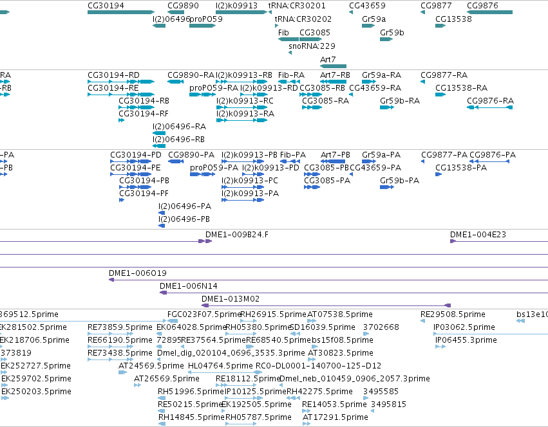The height and width of the screenshot is (427, 548).
Task: Select transcript label CG30194-RE
Action: (x=113, y=87)
